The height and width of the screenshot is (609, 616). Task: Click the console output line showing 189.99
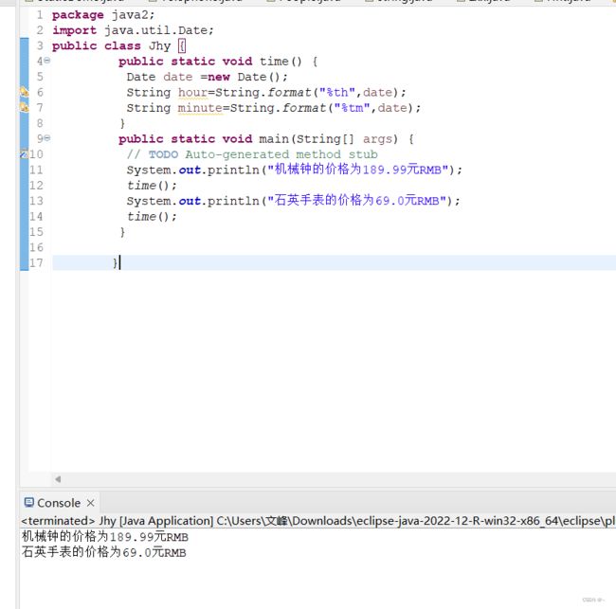(104, 537)
